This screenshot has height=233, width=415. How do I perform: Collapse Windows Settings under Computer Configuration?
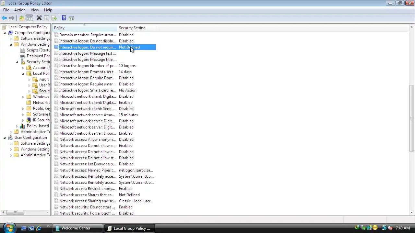tap(11, 44)
